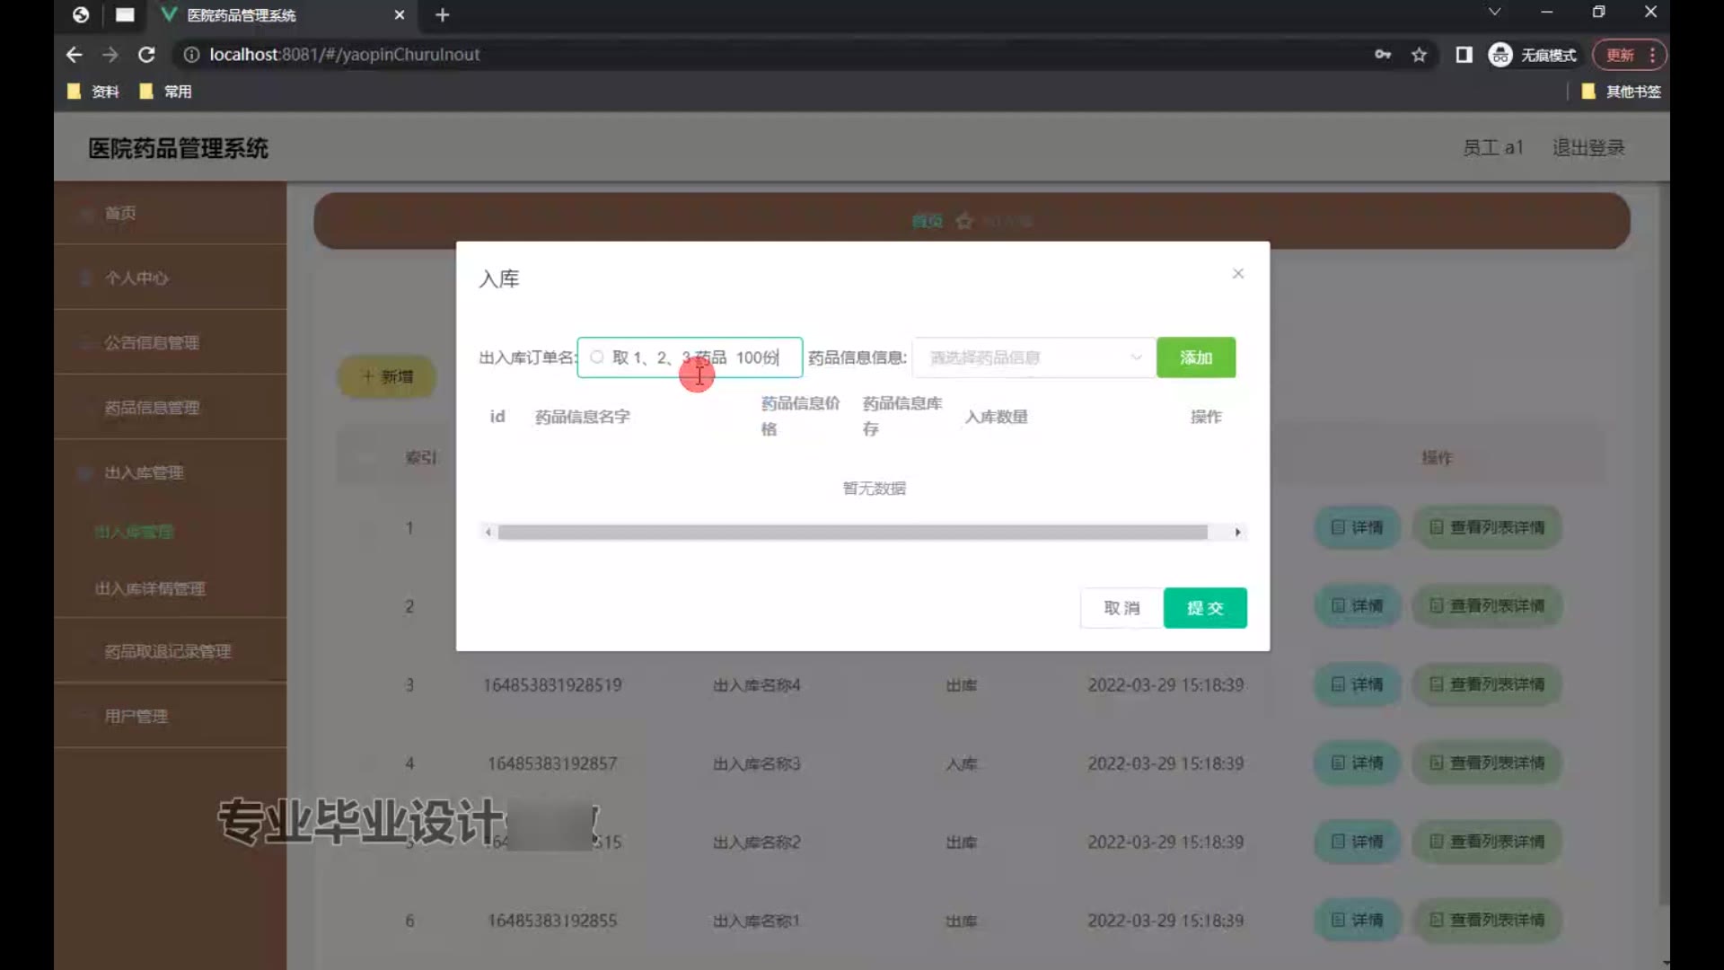Click in the 出入库订单名 input field

(690, 357)
